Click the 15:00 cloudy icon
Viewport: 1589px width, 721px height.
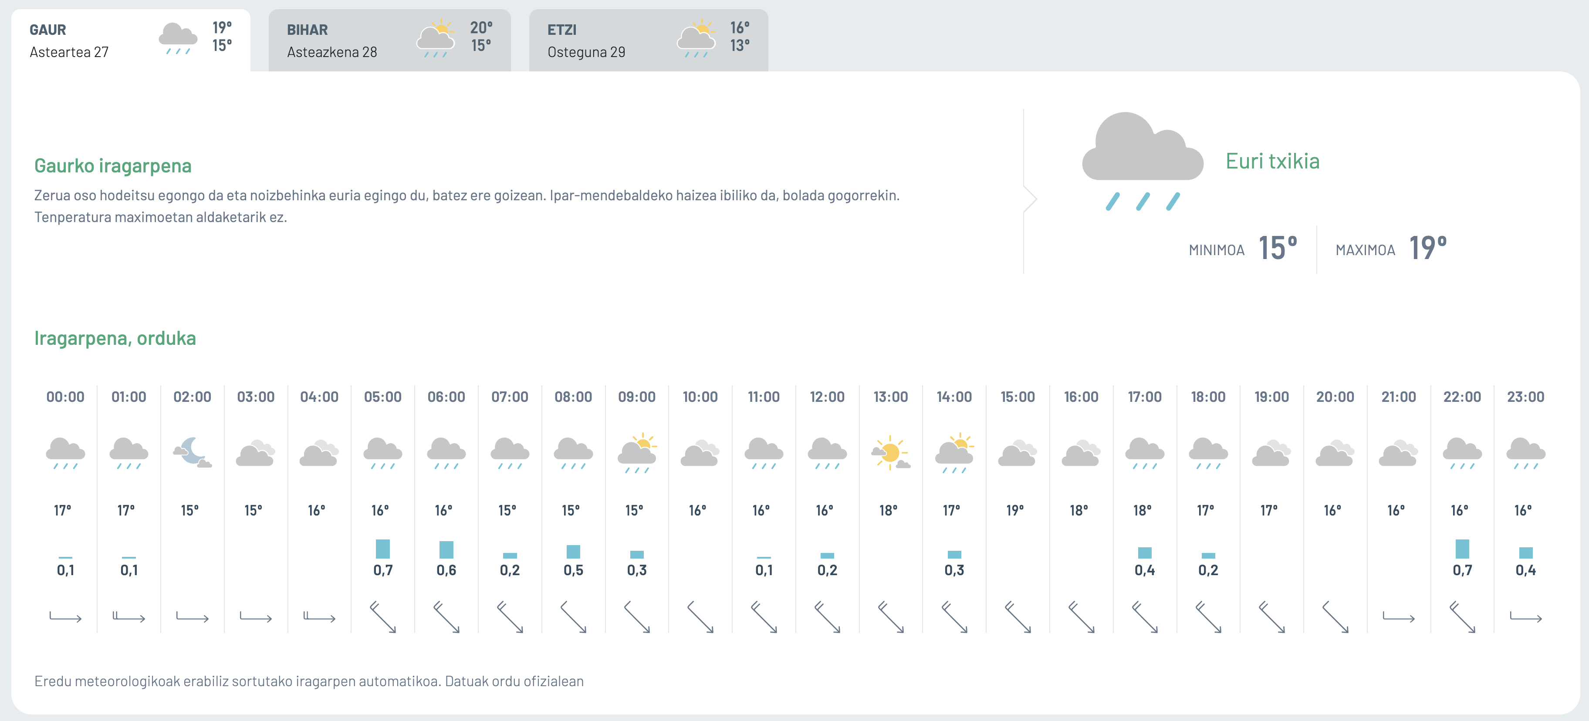[1018, 453]
